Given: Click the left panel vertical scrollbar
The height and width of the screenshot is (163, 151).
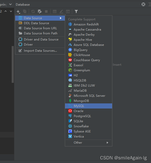Looking at the screenshot, I should point(13,64).
